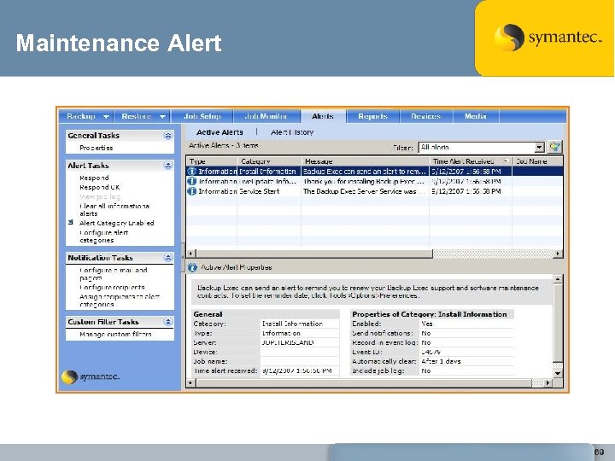The width and height of the screenshot is (615, 461).
Task: Click info icon of LiveUpdate Info row
Action: pos(192,182)
